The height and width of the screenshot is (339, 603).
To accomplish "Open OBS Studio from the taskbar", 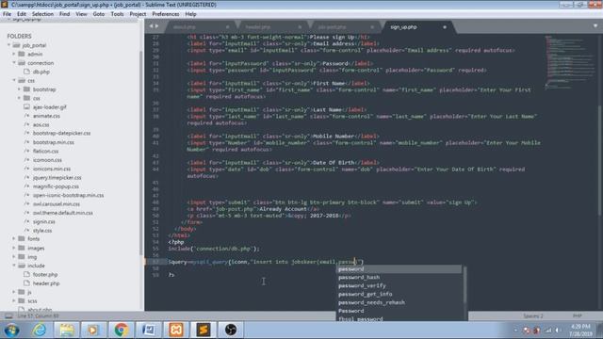I will point(231,330).
